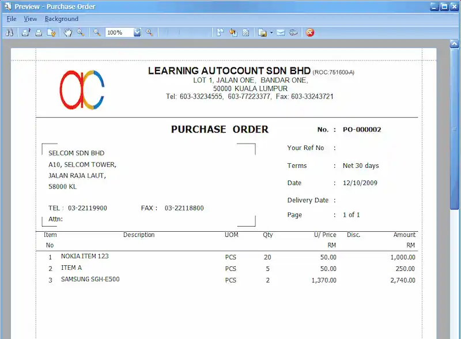Click the Send via E-mail icon
461x339 pixels.
(x=281, y=32)
